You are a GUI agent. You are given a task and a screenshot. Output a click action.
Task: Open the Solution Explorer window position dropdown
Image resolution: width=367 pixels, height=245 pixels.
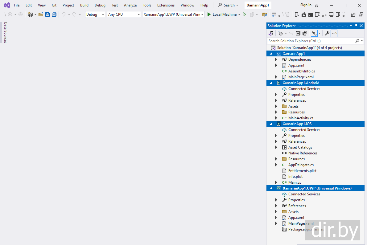coord(351,26)
